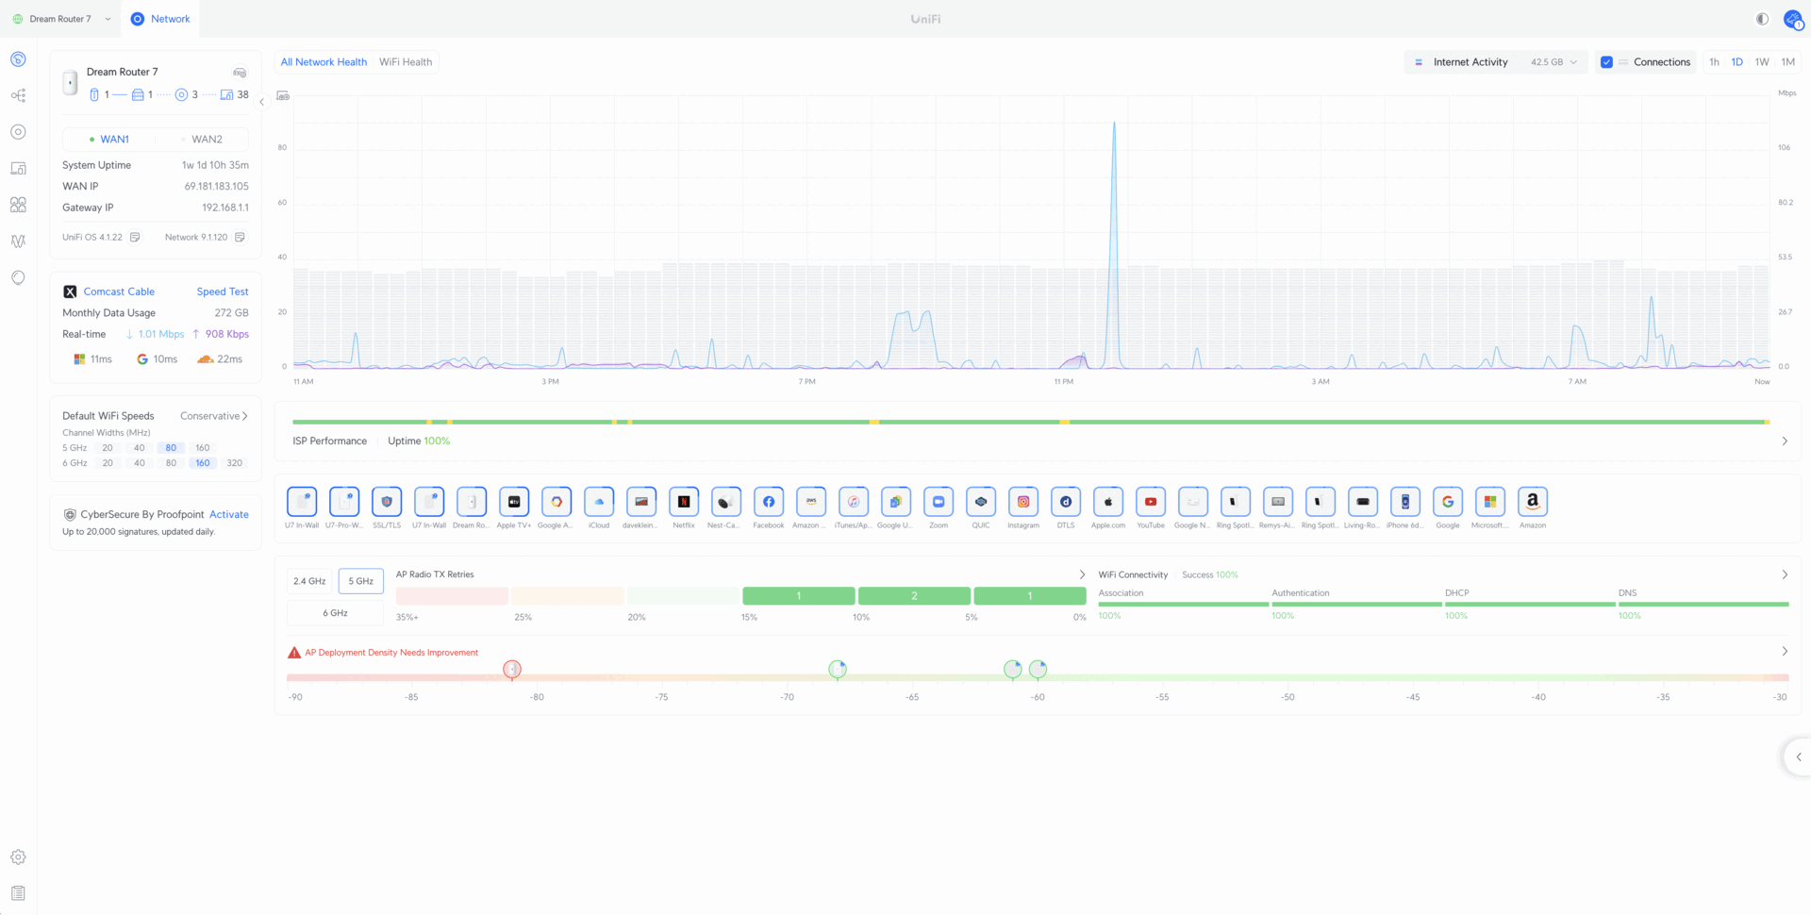Switch to the Network app tab

161,19
